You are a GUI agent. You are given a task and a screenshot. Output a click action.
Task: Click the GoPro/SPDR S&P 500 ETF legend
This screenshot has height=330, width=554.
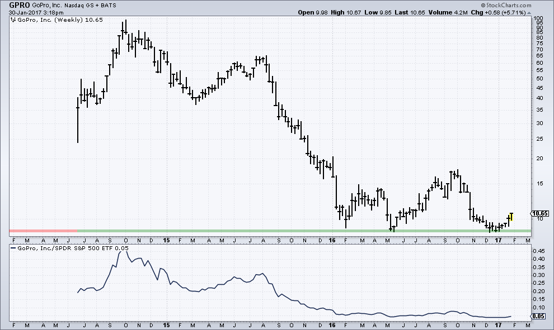[73, 248]
